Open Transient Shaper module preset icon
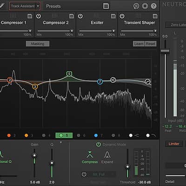The image size is (186, 186). click(155, 16)
